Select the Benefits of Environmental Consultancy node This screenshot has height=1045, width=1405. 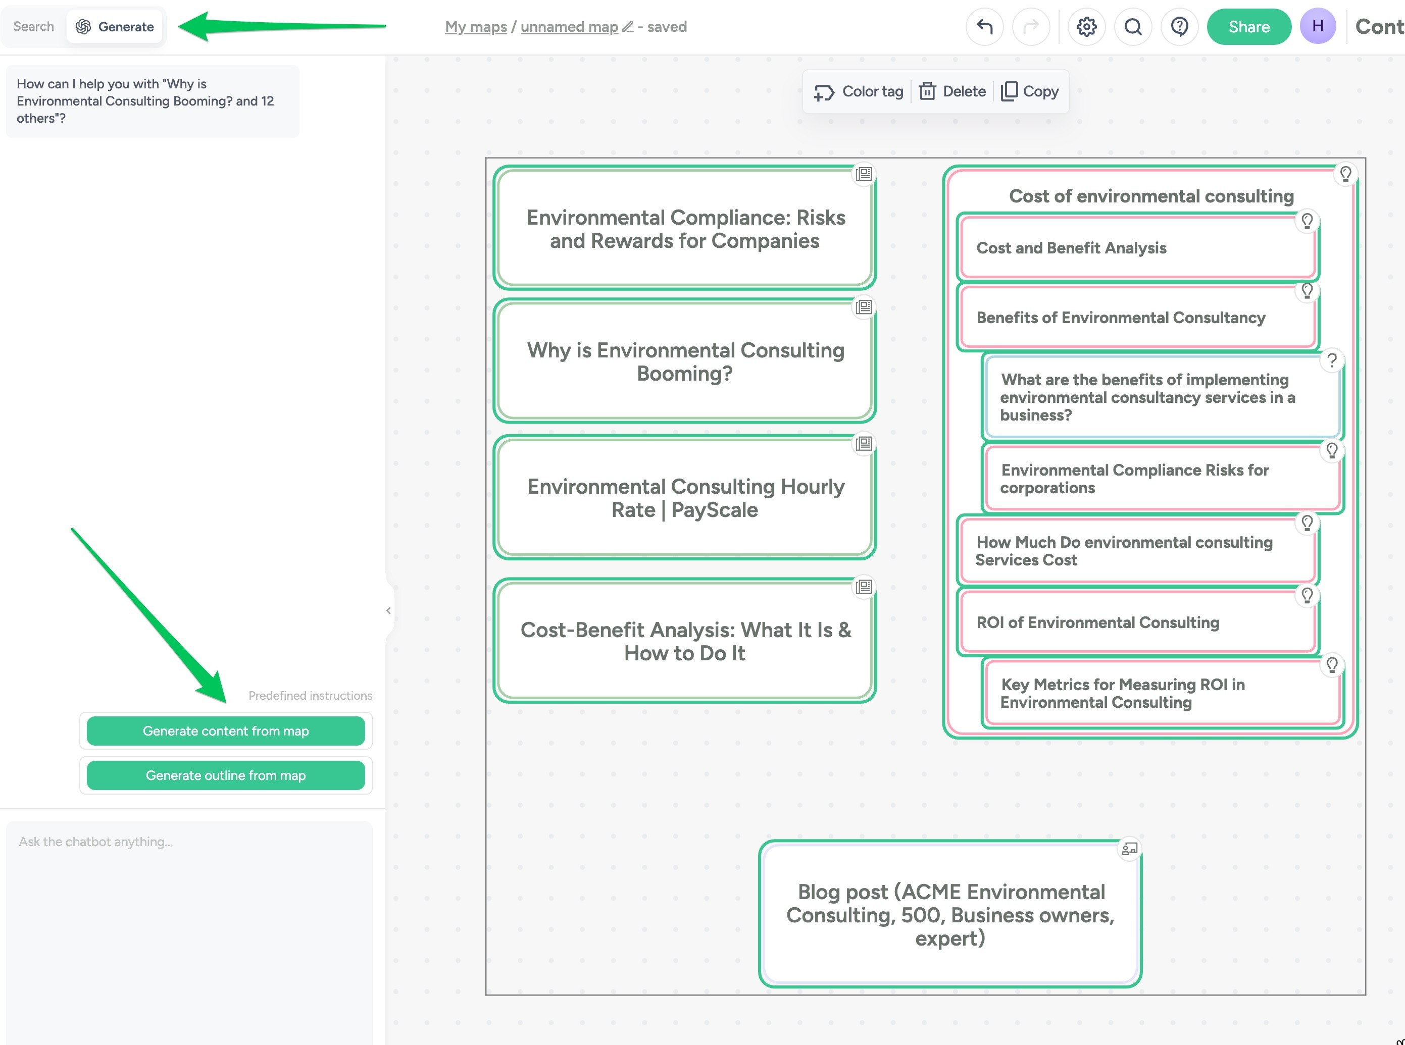pos(1137,318)
